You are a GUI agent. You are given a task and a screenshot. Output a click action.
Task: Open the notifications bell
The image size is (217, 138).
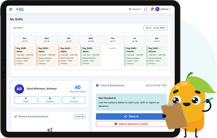(x=152, y=9)
